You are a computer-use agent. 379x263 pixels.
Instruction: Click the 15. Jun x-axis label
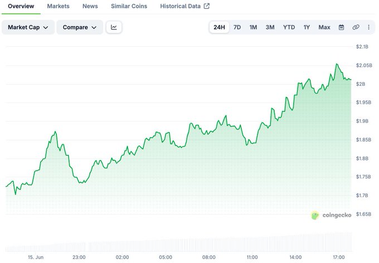pyautogui.click(x=36, y=257)
